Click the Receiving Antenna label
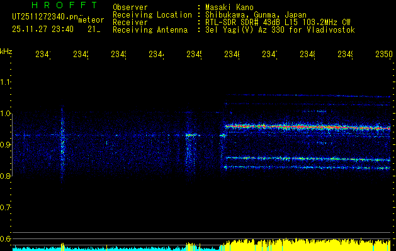The width and height of the screenshot is (396, 251). click(150, 30)
